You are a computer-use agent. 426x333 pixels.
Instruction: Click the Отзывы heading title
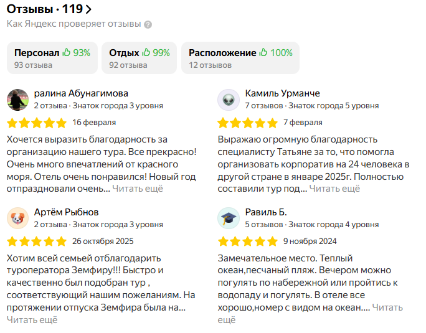tap(29, 9)
